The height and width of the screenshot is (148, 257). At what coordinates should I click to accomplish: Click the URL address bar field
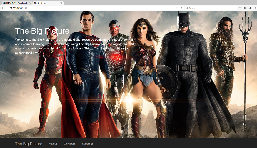[88, 8]
